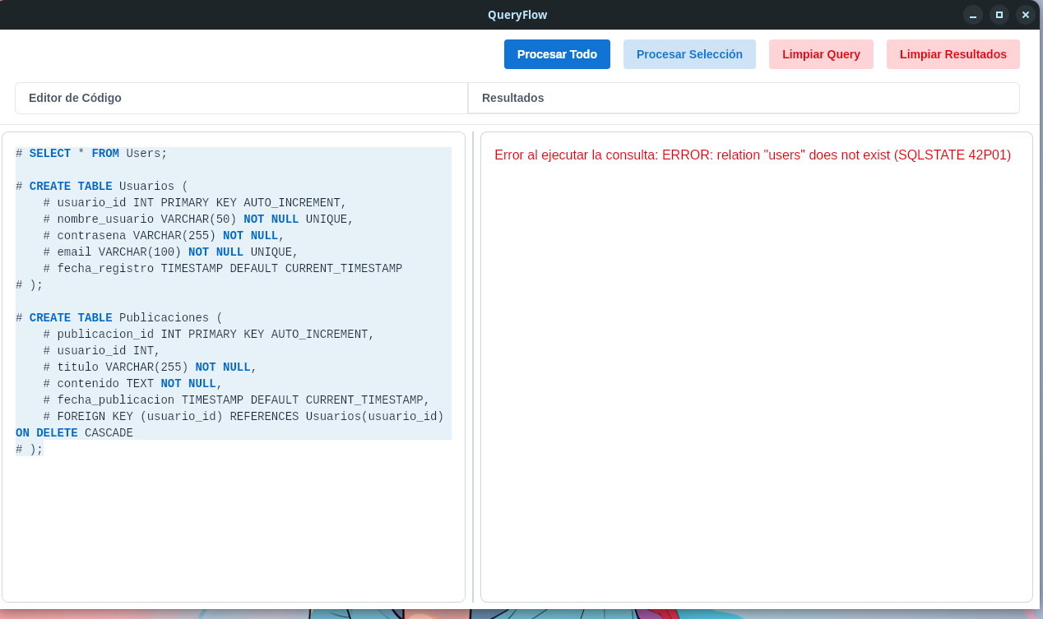Image resolution: width=1043 pixels, height=619 pixels.
Task: Click the fecha_publicacion TIMESTAMP line
Action: point(237,400)
